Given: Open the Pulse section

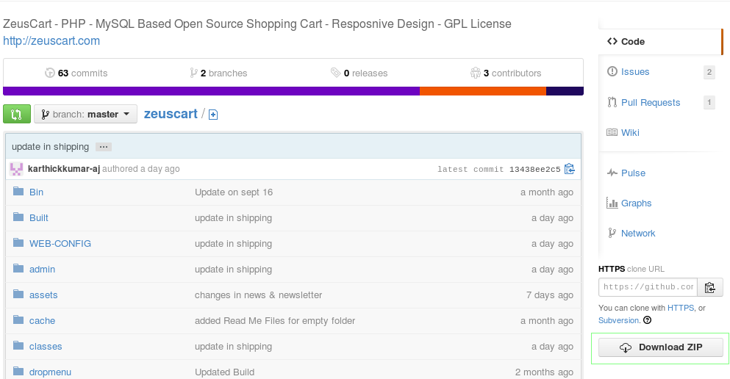Looking at the screenshot, I should (x=633, y=173).
